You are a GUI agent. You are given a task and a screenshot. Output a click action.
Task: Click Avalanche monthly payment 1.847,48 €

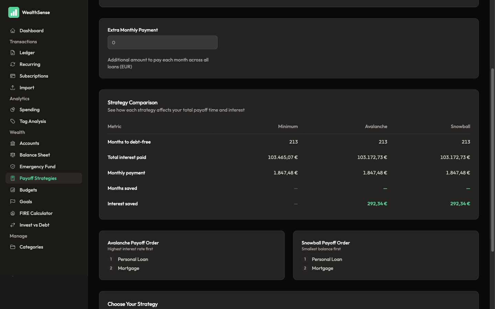(375, 173)
